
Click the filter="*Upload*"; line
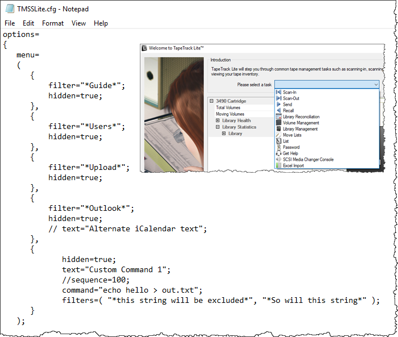coord(89,167)
